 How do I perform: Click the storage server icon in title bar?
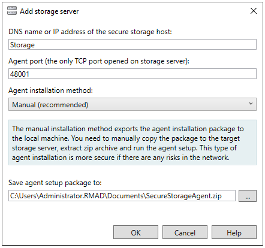12,11
